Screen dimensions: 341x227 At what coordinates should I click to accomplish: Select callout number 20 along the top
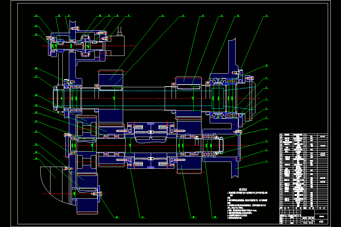tap(100, 16)
